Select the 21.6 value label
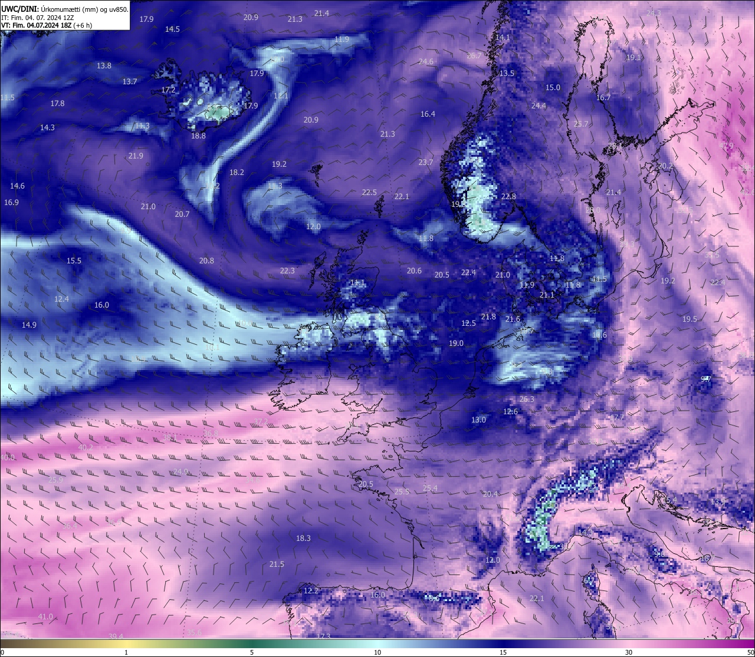755x657 pixels. point(513,319)
